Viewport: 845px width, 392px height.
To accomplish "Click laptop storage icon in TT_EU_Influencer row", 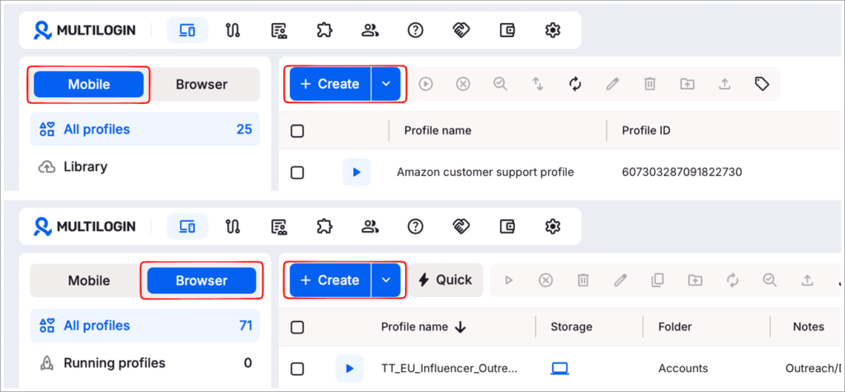I will tap(560, 369).
